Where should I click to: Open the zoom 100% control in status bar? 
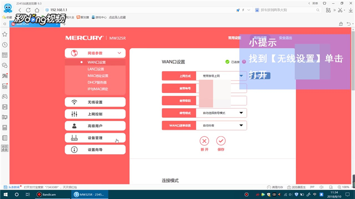(343, 187)
